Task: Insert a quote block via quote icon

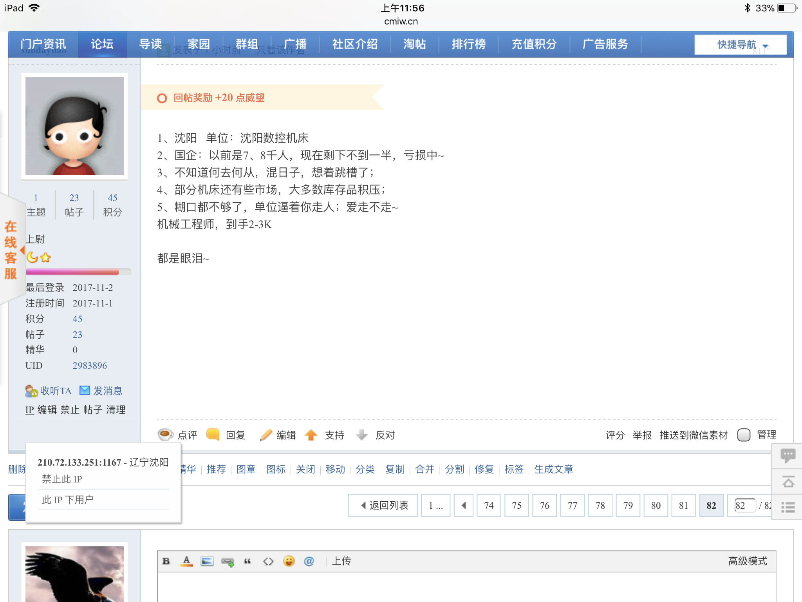Action: [247, 561]
